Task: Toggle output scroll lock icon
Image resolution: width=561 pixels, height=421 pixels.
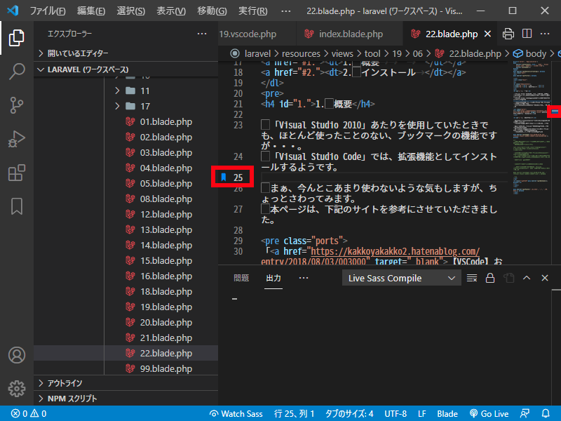Action: pyautogui.click(x=490, y=278)
